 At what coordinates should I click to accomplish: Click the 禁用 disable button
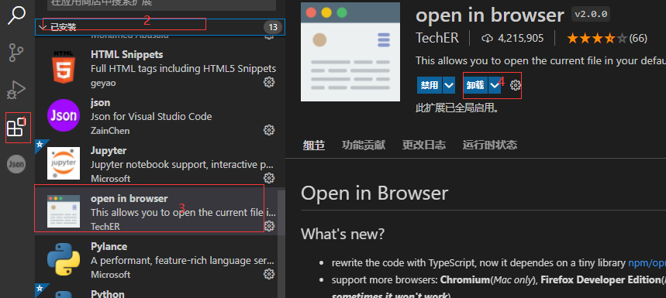point(430,85)
